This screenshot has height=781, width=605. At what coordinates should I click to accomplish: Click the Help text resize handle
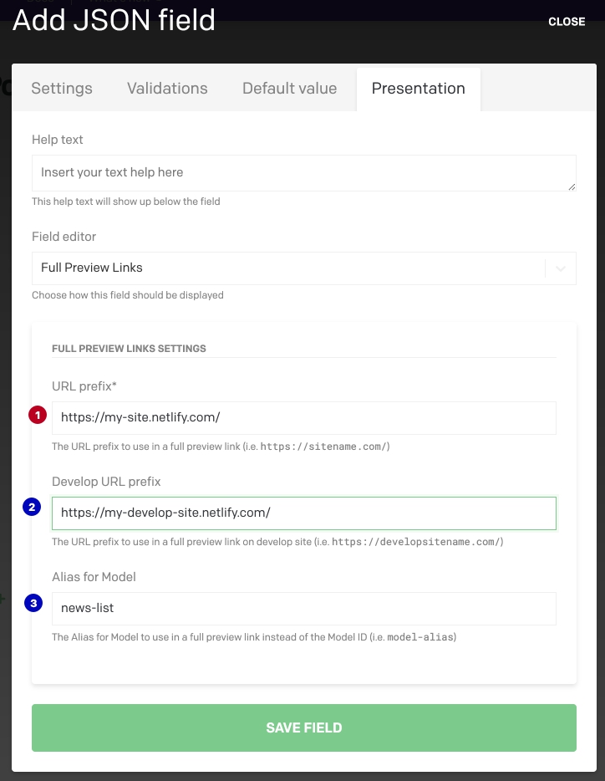[572, 186]
